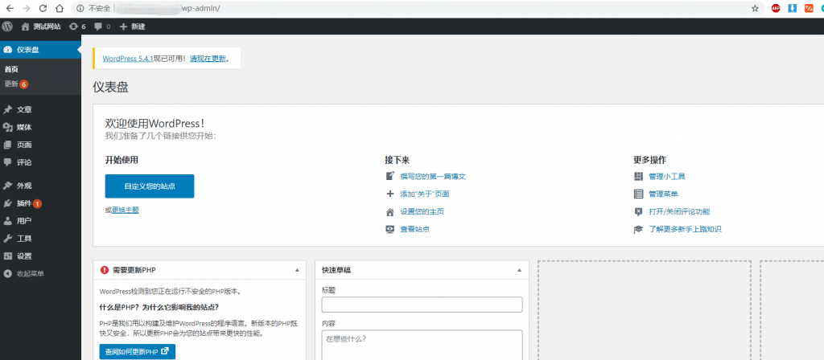Click 管理小工具 link
This screenshot has height=360, width=824.
tap(667, 176)
